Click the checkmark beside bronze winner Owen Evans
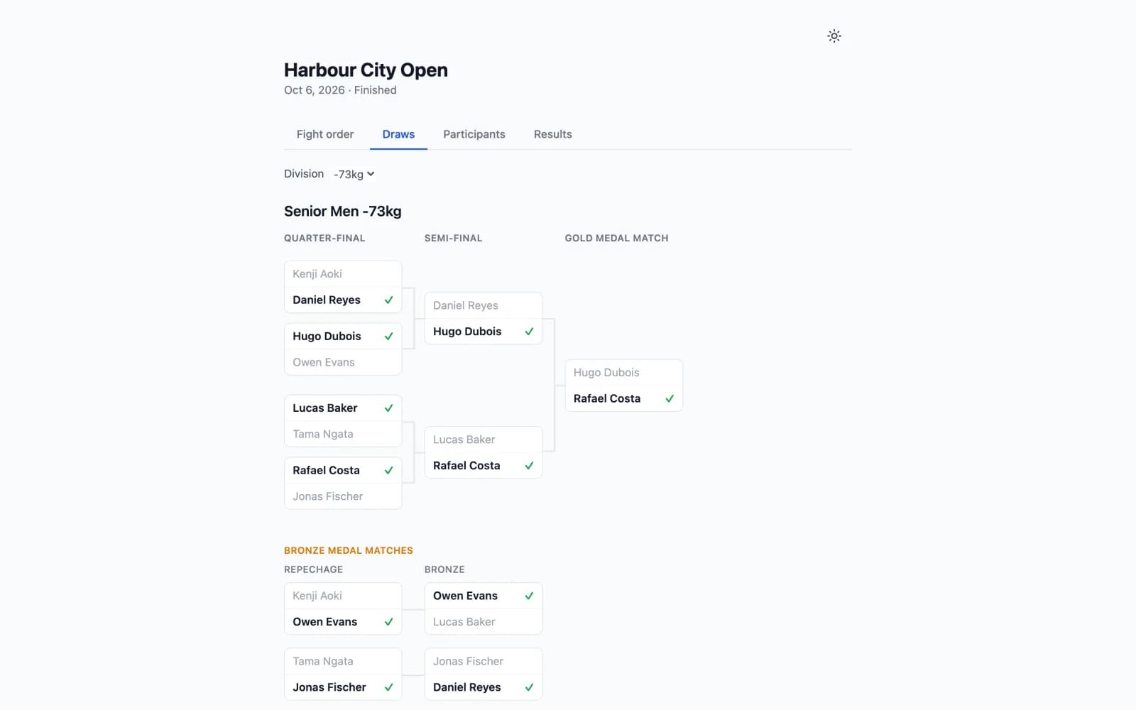This screenshot has width=1136, height=710. point(529,596)
